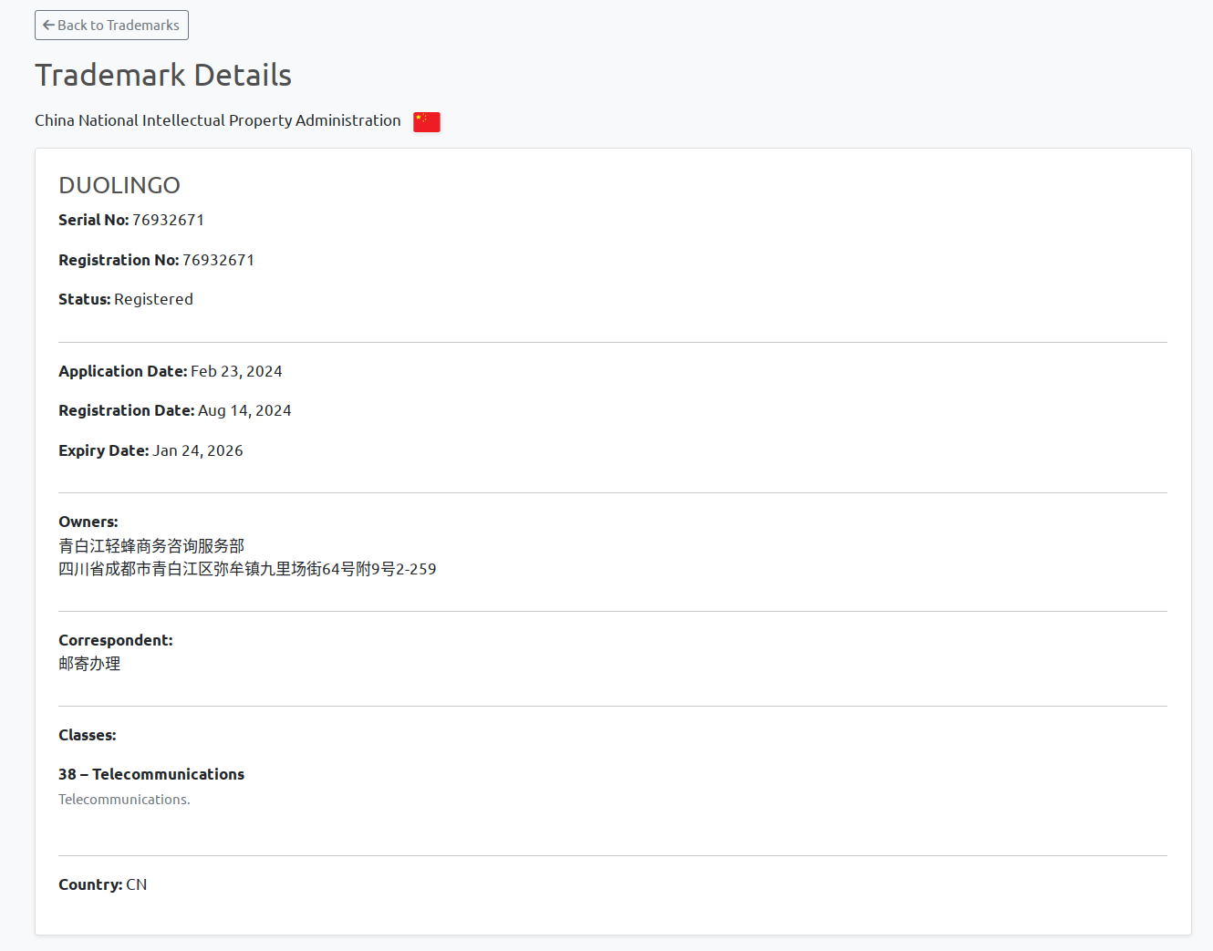Select the DUOLINGO trademark title
Screen dimensions: 1213x951
point(119,185)
